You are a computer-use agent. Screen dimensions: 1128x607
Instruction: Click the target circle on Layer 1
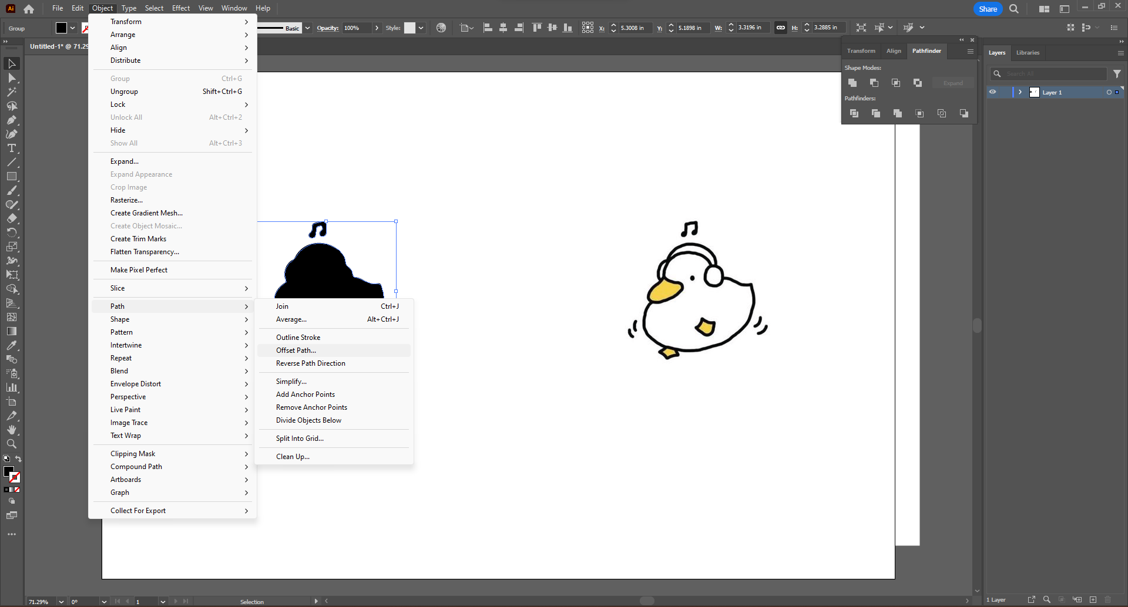[x=1110, y=92]
